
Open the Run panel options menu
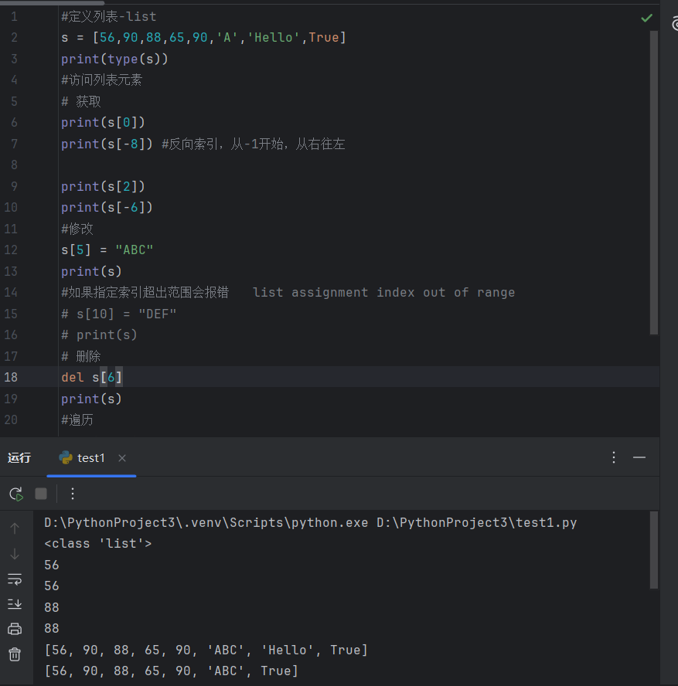[614, 457]
